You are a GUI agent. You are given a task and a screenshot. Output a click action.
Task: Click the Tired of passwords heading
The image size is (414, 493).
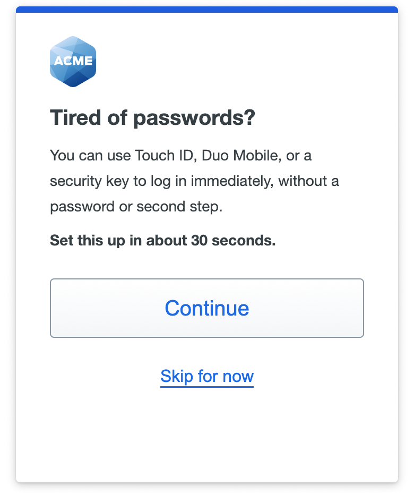coord(153,117)
